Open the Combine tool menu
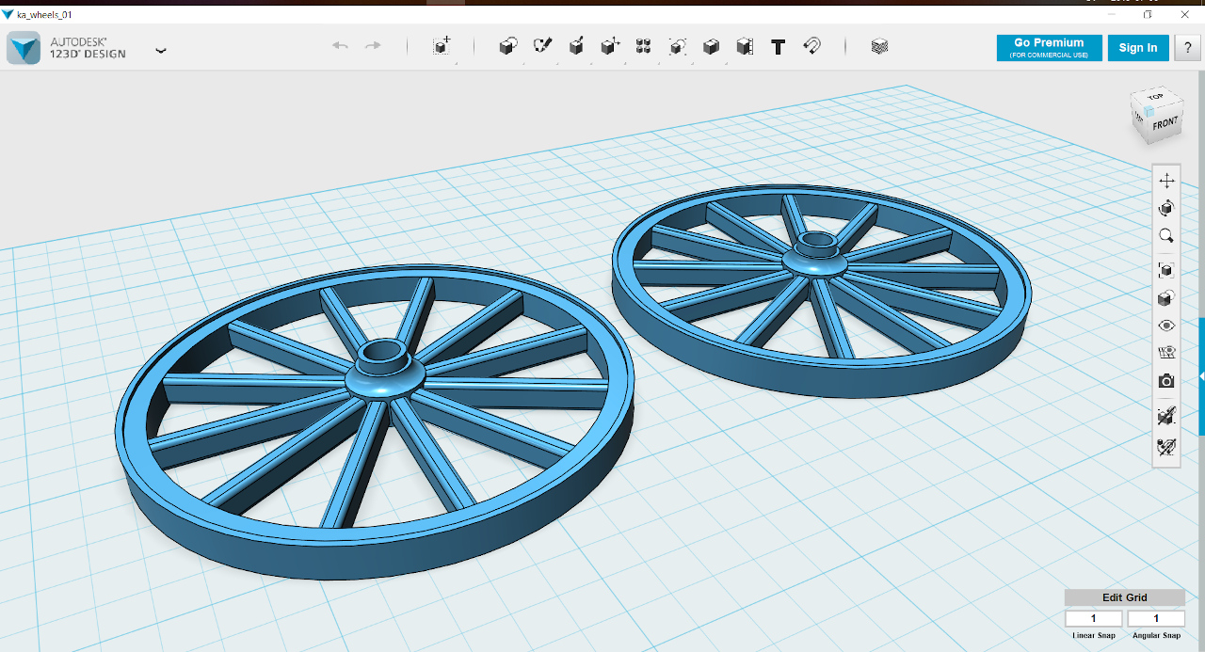This screenshot has height=652, width=1205. coord(711,46)
